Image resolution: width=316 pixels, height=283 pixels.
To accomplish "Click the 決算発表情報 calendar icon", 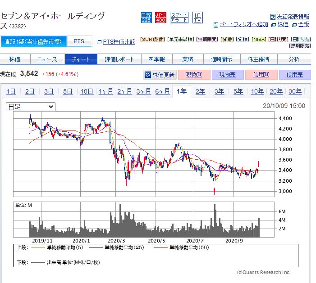I will (x=273, y=17).
